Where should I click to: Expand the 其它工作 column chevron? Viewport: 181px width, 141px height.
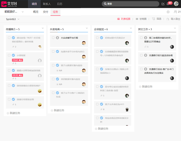click(175, 28)
